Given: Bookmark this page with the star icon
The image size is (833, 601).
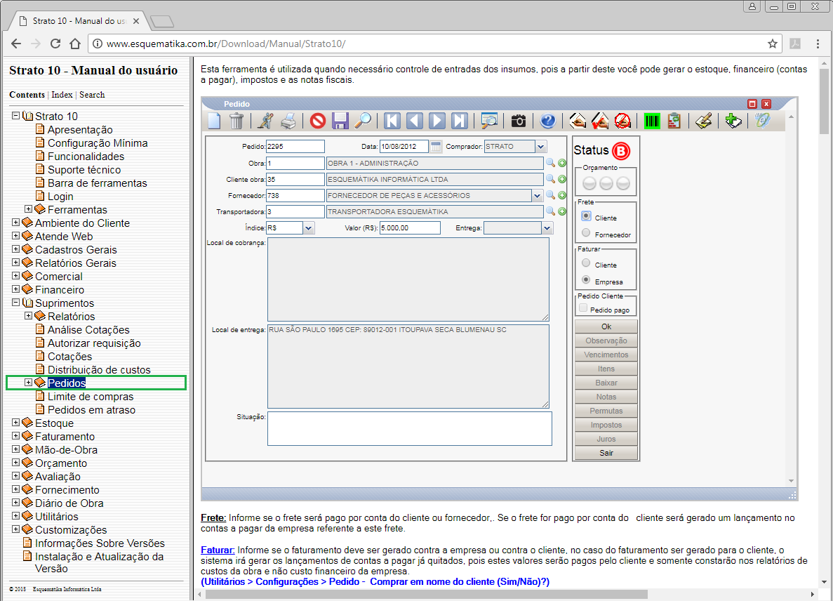Looking at the screenshot, I should 773,44.
